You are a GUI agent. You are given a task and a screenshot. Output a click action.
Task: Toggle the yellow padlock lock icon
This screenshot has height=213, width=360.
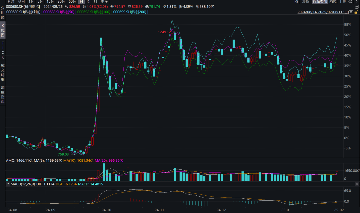[x=356, y=12]
